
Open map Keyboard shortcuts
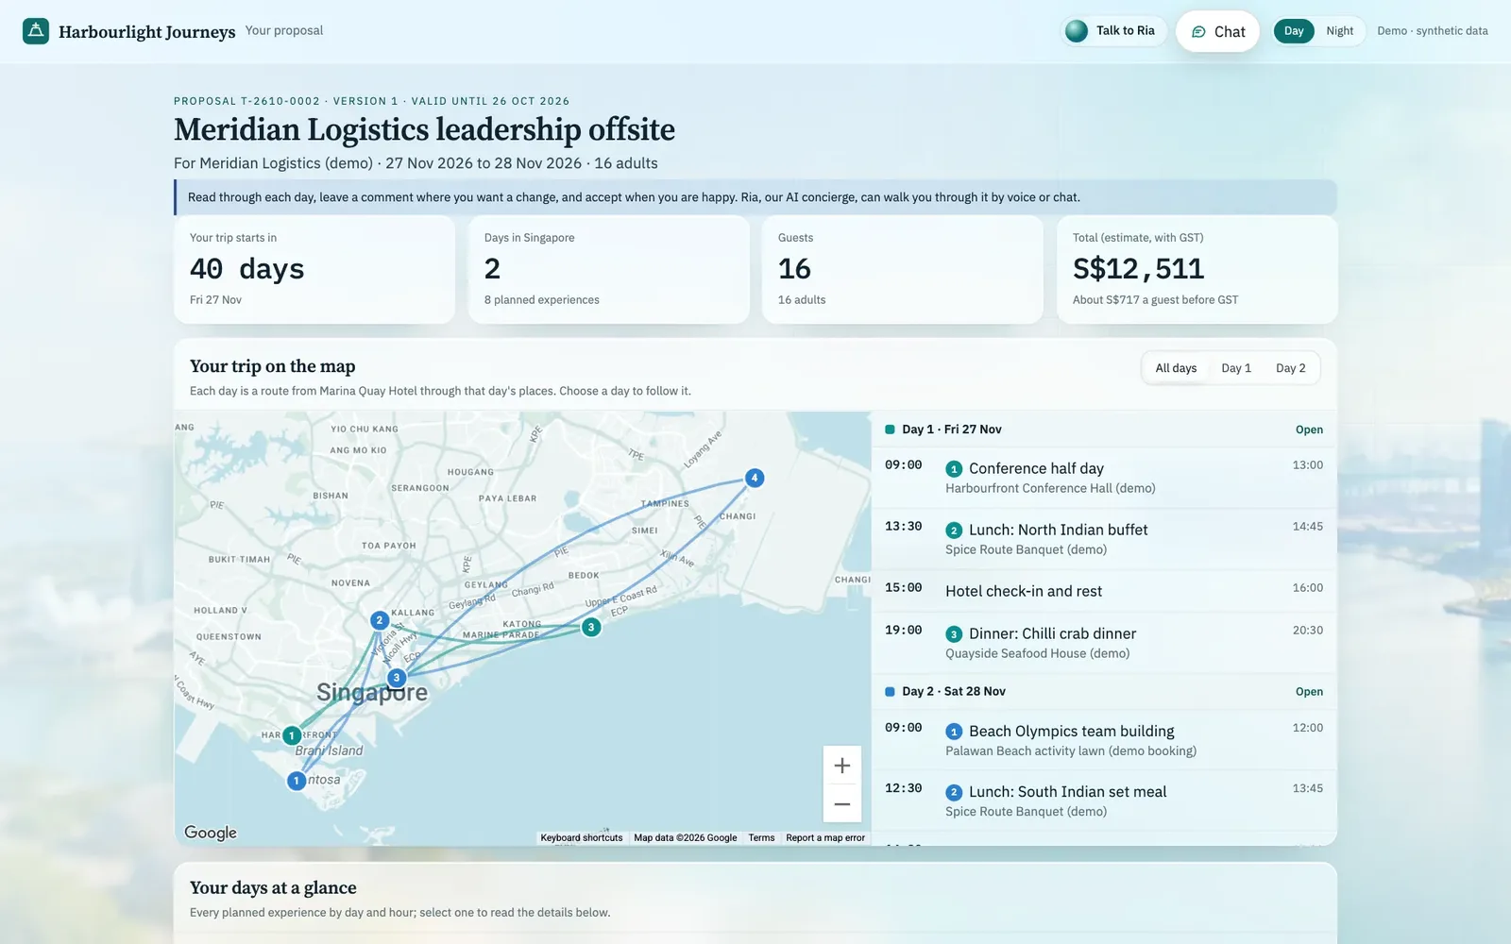(582, 838)
